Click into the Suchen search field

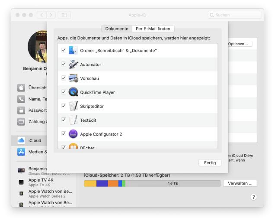234,15
